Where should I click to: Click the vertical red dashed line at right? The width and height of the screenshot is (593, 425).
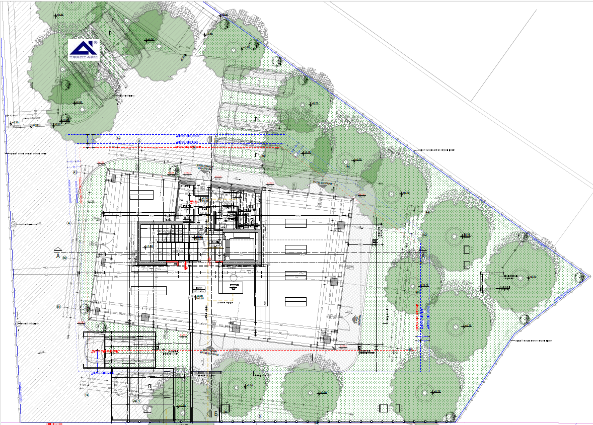tap(417, 302)
